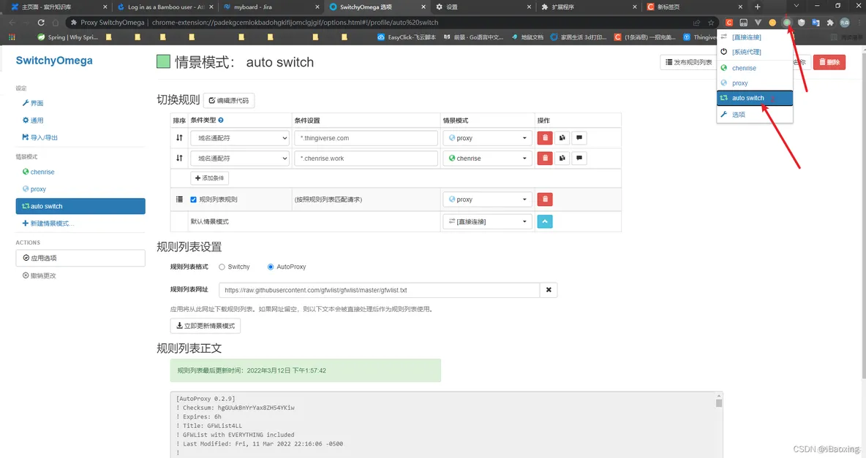Click the red delete profile button
This screenshot has width=866, height=458.
coord(829,62)
